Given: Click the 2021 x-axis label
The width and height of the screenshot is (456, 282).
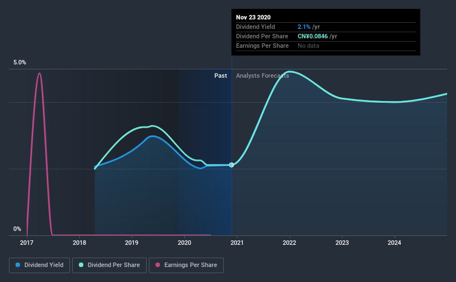Looking at the screenshot, I should (237, 243).
